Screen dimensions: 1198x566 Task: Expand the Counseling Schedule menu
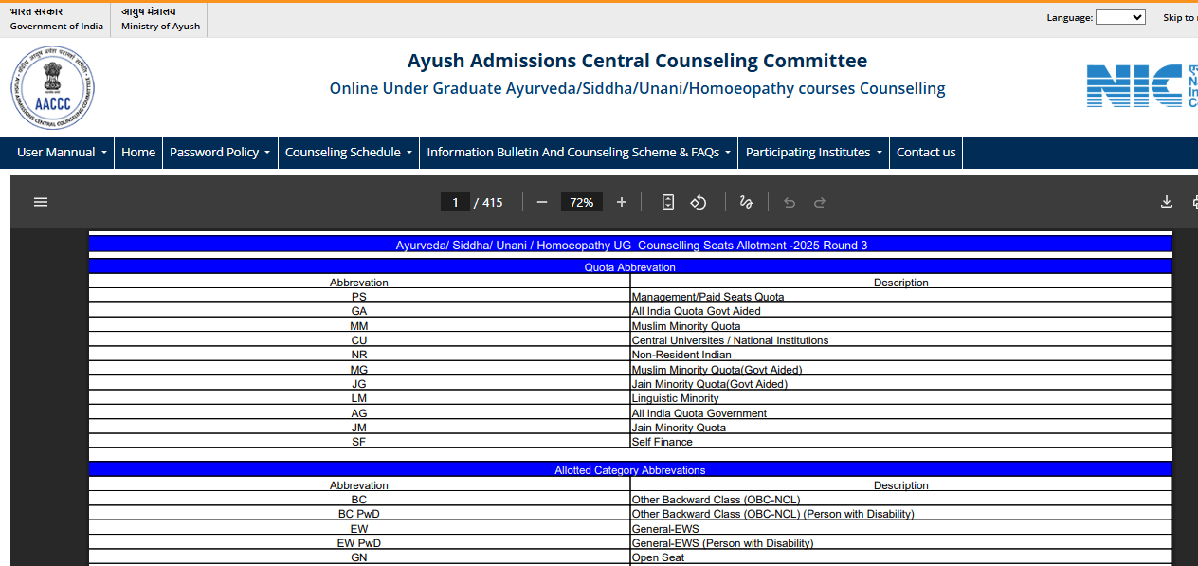[348, 152]
